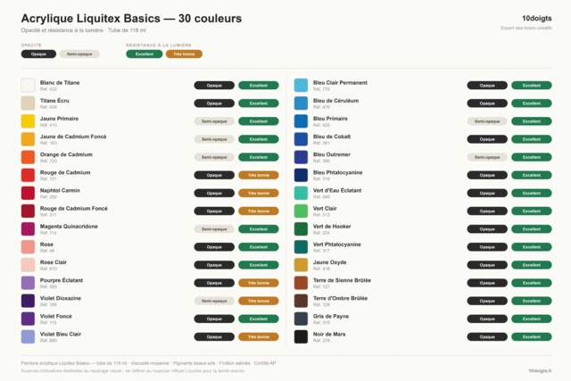Viewport: 571px width, 381px height.
Task: Click the name 'Gris de Payne'
Action: (331, 316)
